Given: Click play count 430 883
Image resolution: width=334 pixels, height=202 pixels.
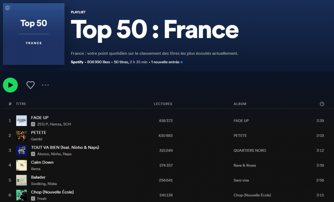Looking at the screenshot, I should coord(166,136).
